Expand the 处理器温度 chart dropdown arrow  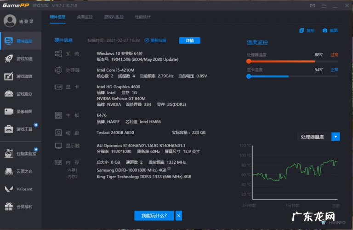[336, 137]
